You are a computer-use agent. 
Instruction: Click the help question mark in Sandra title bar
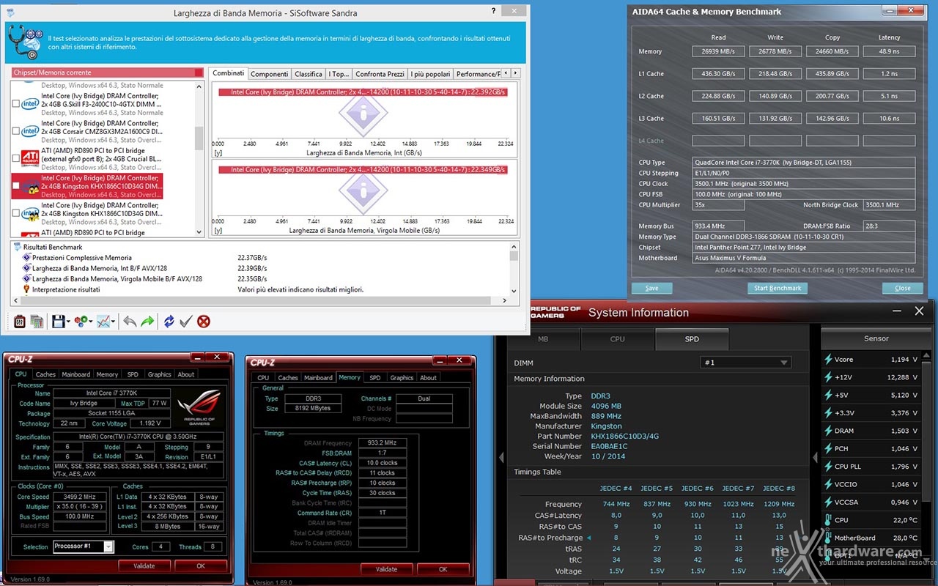pos(493,12)
